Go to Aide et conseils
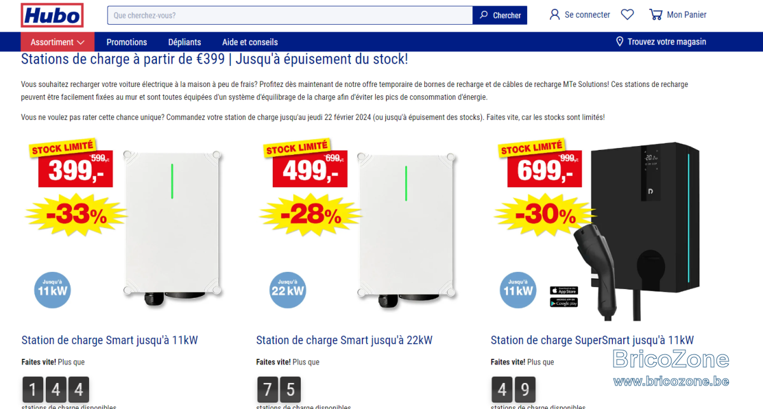The image size is (763, 409). 250,42
